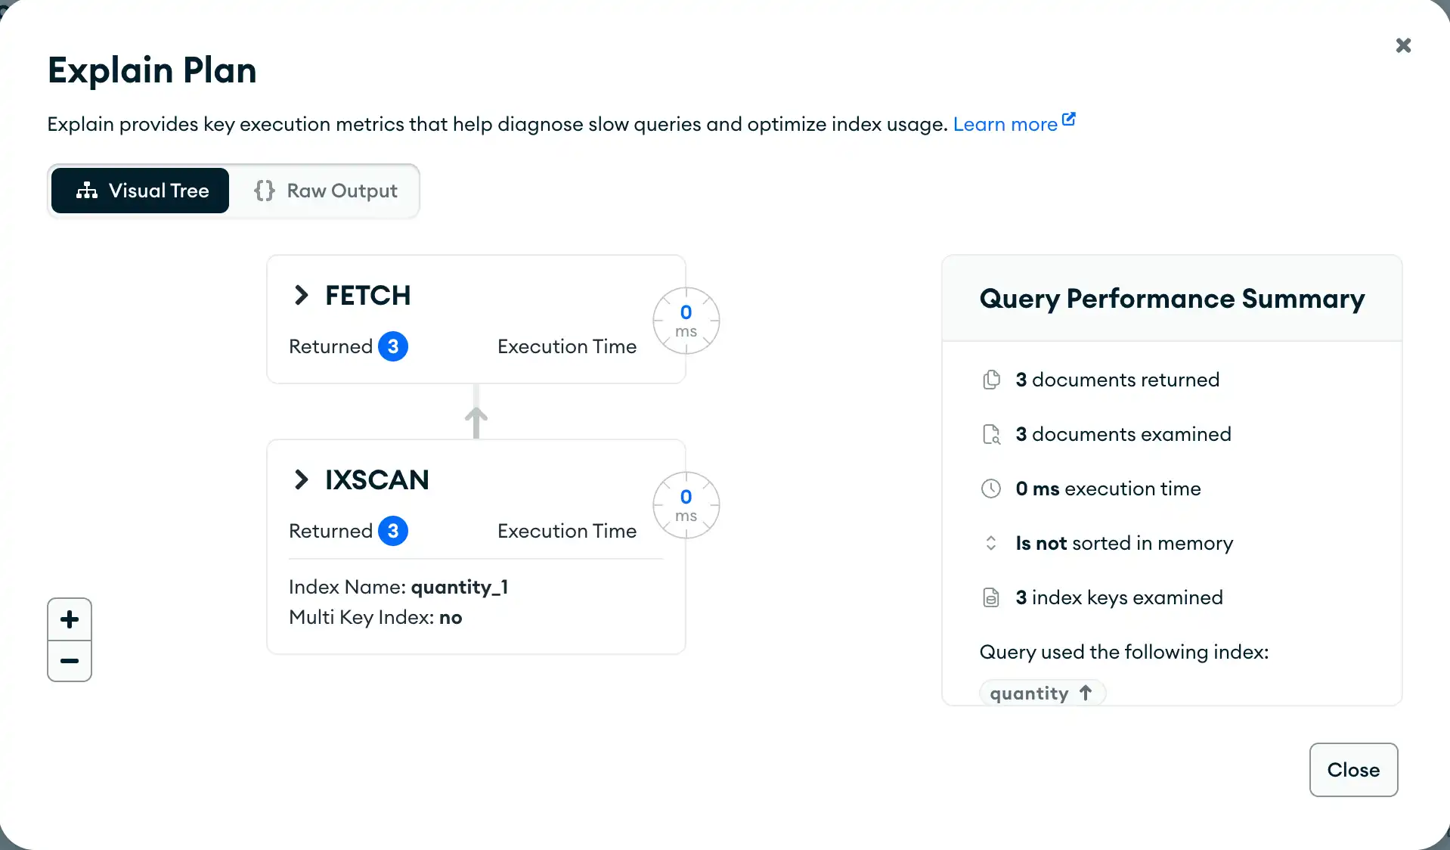Click the FETCH execution time dial

point(686,321)
